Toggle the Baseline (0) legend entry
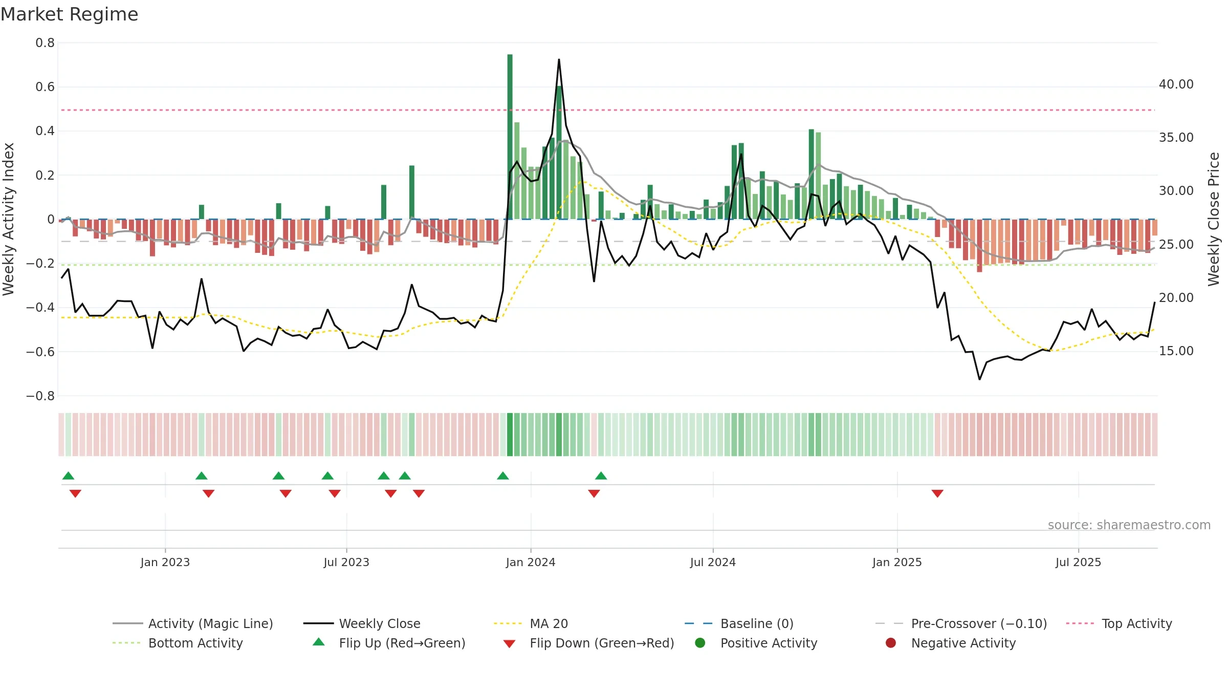The width and height of the screenshot is (1228, 691). (x=739, y=623)
